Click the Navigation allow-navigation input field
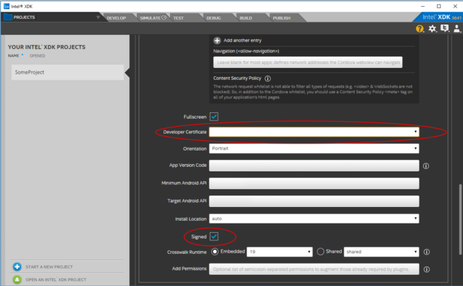Screen dimensions: 463x286 click(308, 63)
